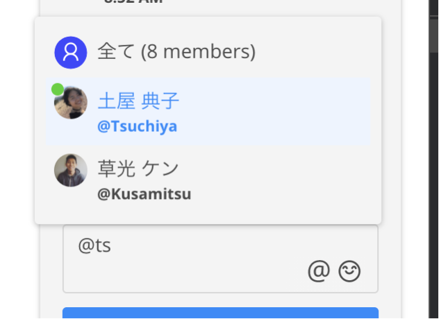Click the AM timestamp above the popup
The image size is (439, 319).
pyautogui.click(x=133, y=2)
